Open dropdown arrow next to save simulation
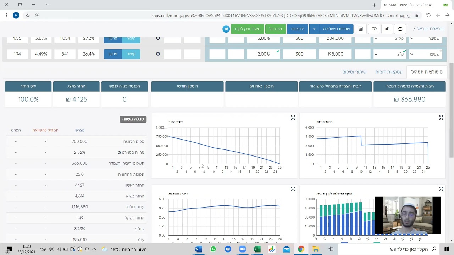 (314, 29)
